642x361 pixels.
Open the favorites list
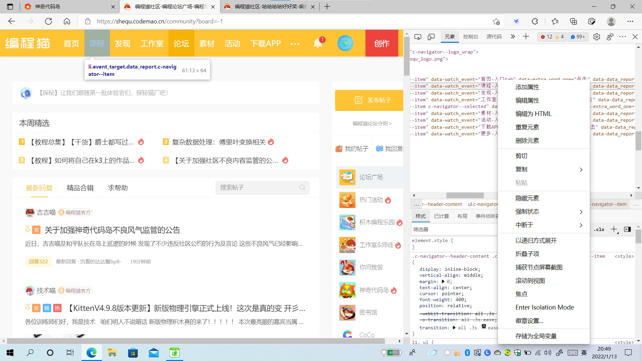(555, 21)
